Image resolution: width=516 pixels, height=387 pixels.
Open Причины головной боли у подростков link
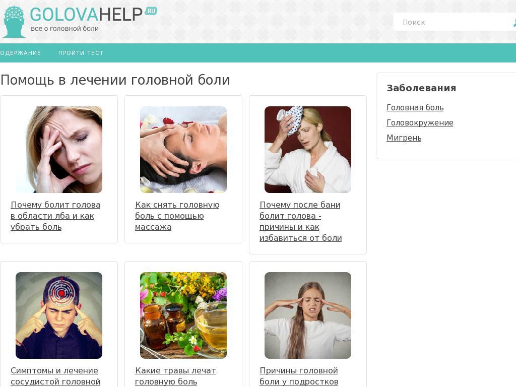tap(299, 376)
